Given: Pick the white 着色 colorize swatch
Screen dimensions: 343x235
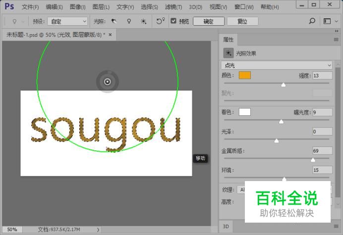Looking at the screenshot, I should tap(245, 112).
